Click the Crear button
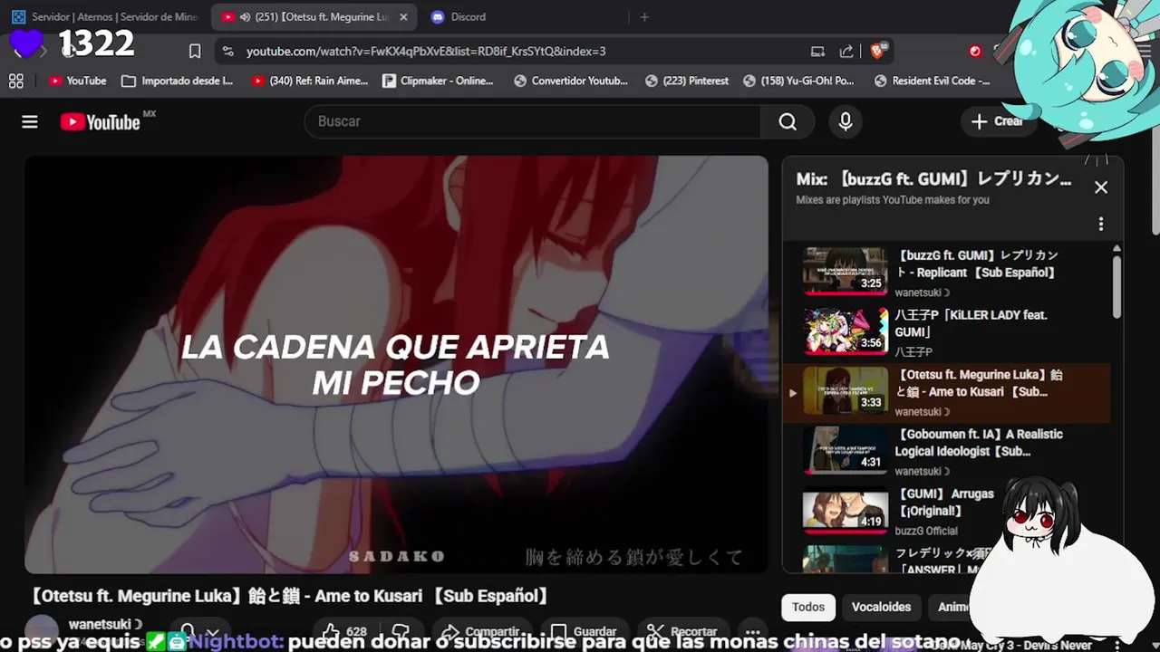Viewport: 1160px width, 652px height. point(997,121)
